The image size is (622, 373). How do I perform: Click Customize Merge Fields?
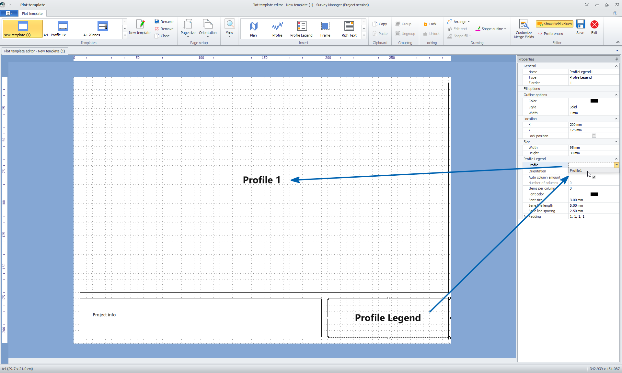coord(524,29)
